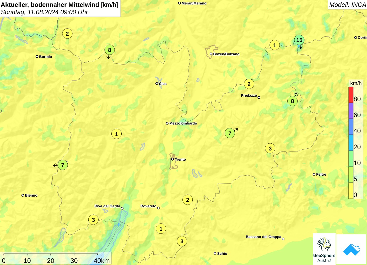Click the Riva del Garda marker dot
Screen dimensions: 367x265
point(122,208)
